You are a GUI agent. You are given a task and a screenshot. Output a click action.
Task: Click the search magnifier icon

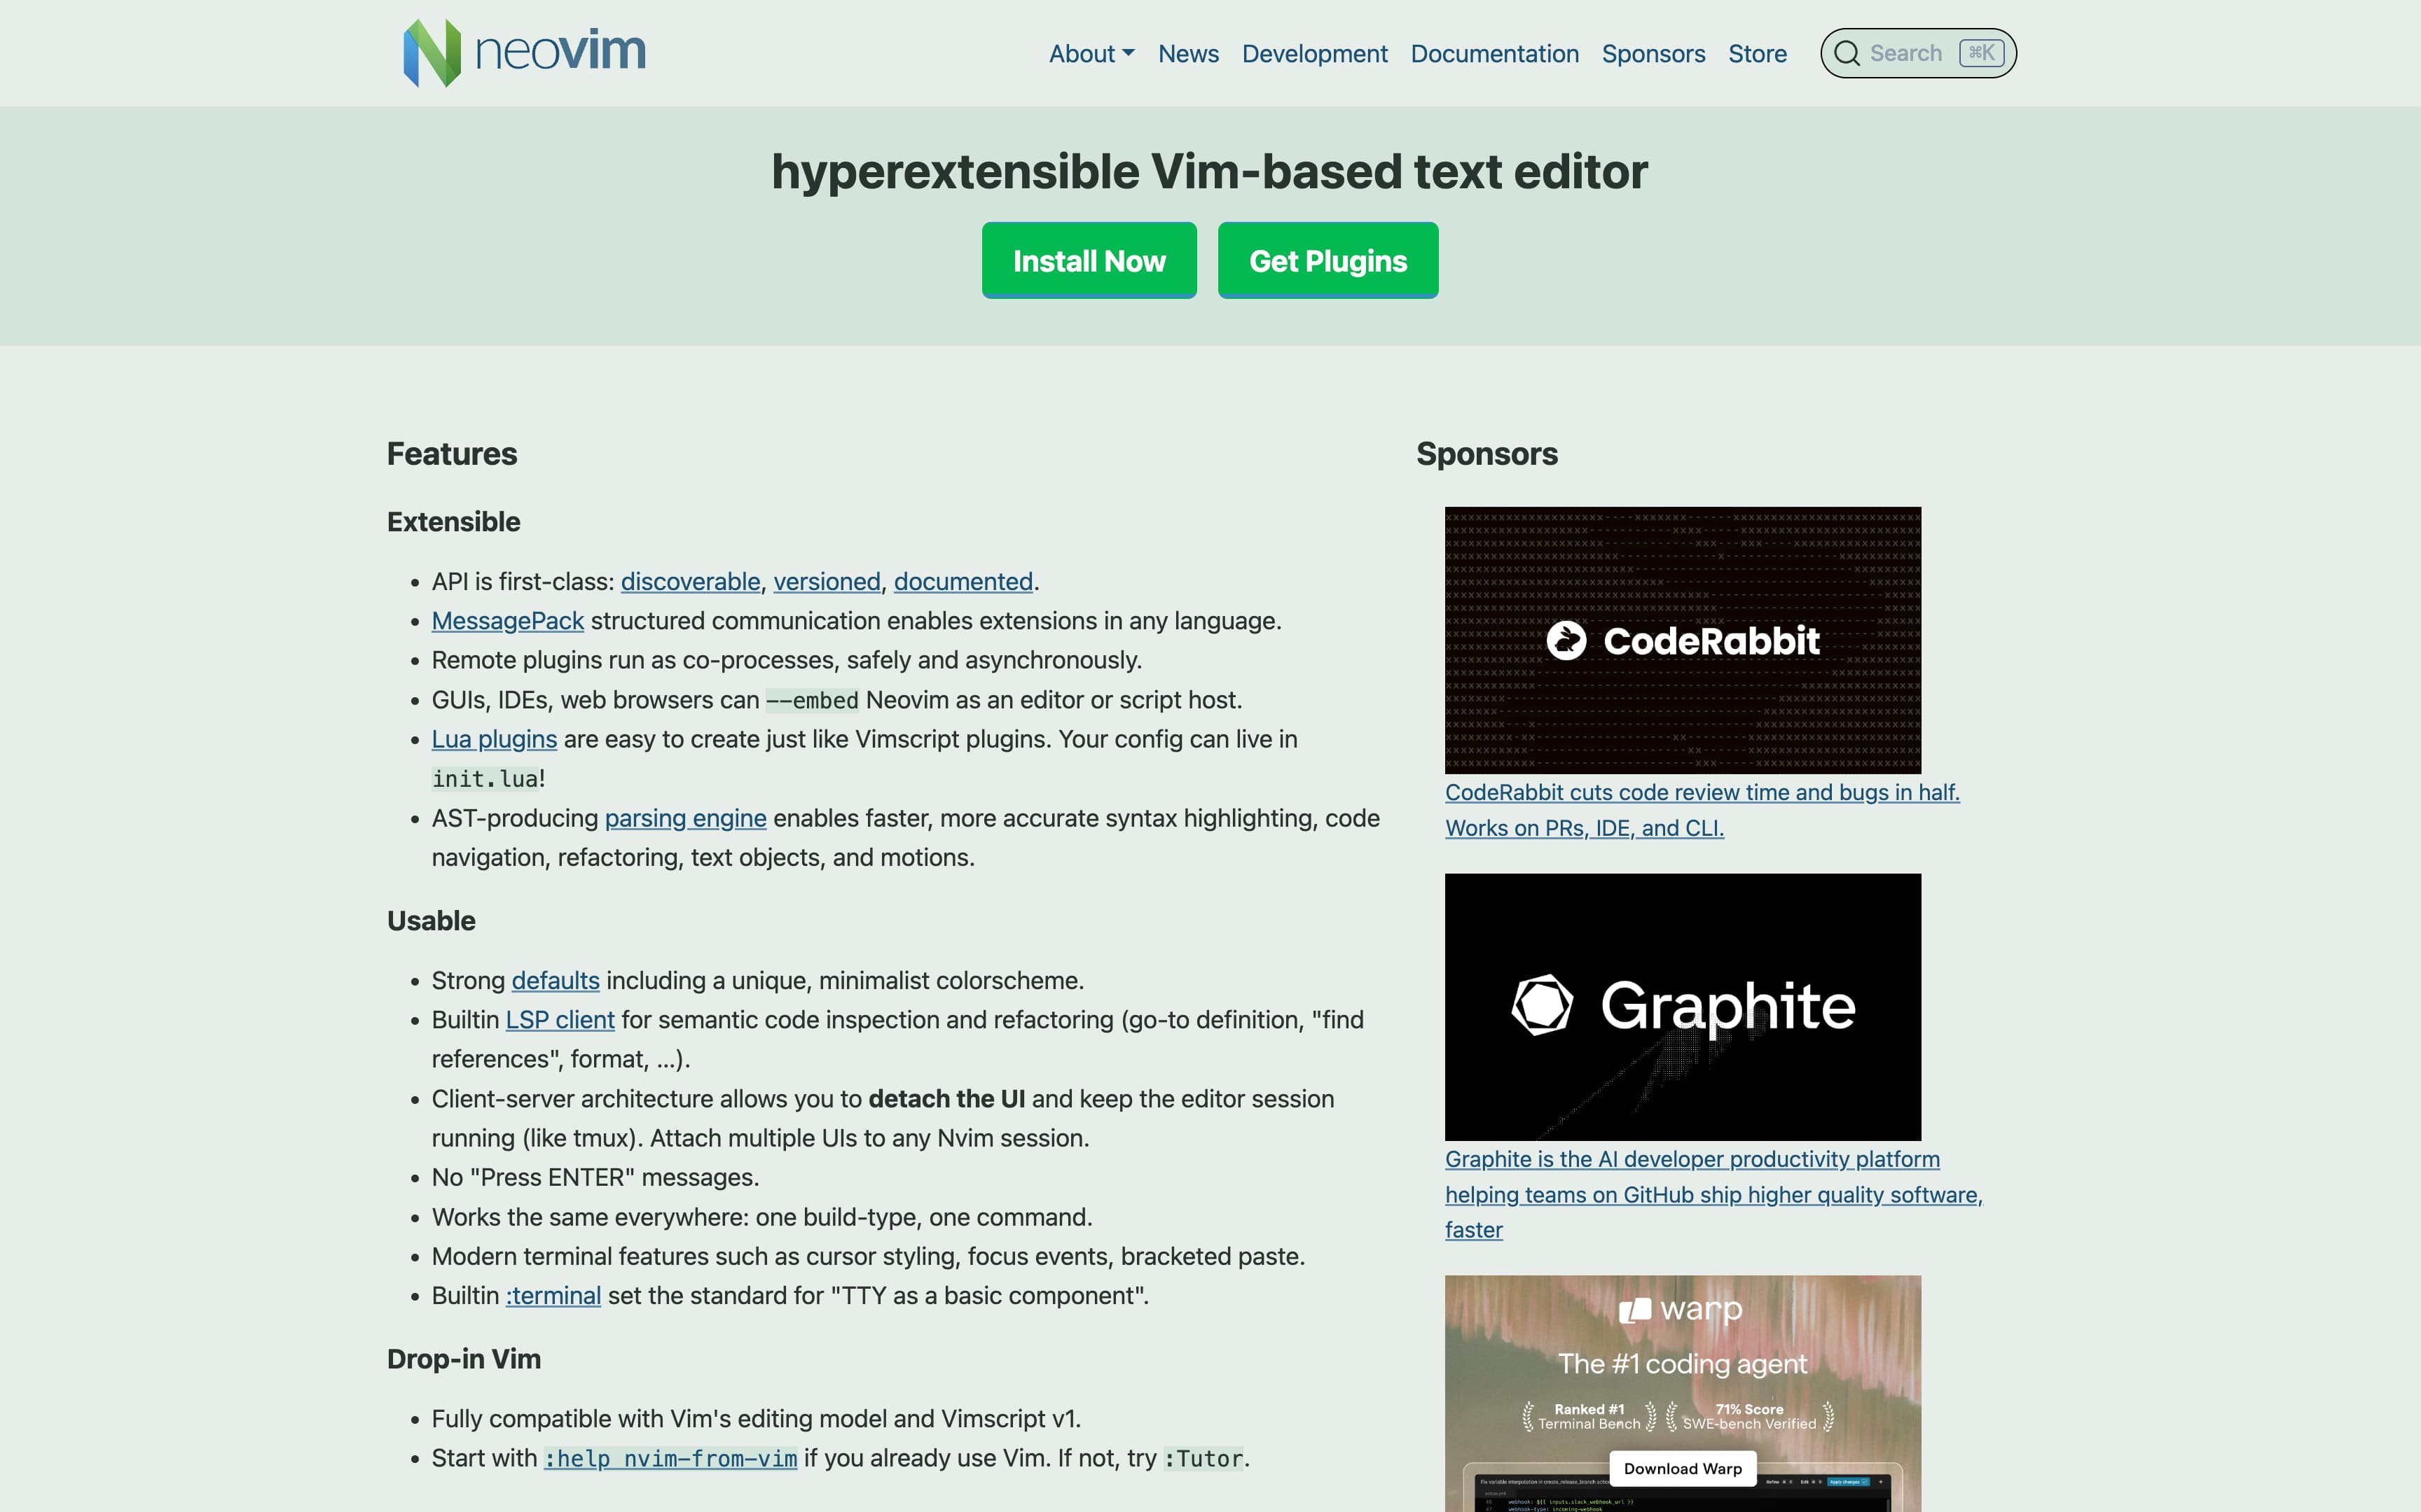(x=1847, y=53)
